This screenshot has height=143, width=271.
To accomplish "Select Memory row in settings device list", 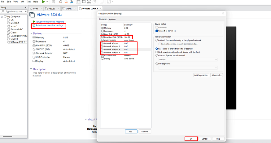I will pyautogui.click(x=126, y=28).
